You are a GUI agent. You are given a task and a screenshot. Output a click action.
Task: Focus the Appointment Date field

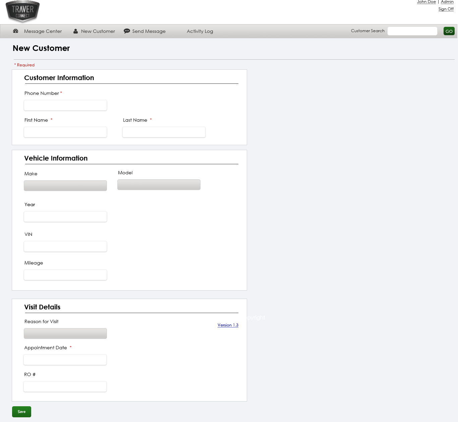pyautogui.click(x=65, y=360)
